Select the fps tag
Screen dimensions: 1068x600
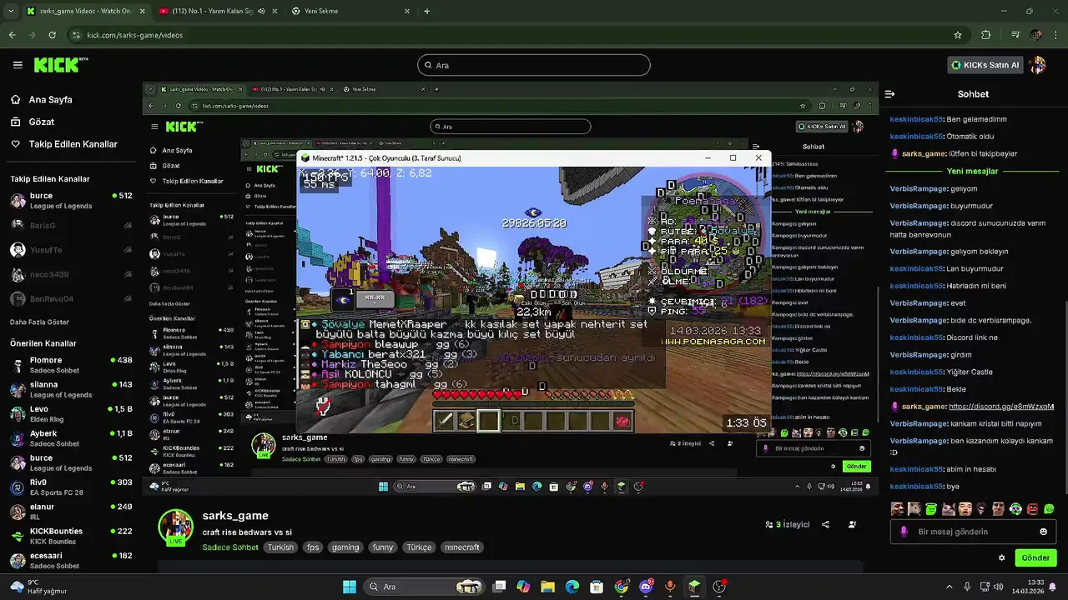click(x=312, y=547)
